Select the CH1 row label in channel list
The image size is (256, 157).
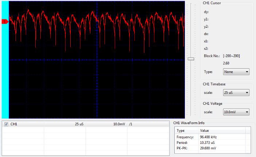tap(14, 124)
